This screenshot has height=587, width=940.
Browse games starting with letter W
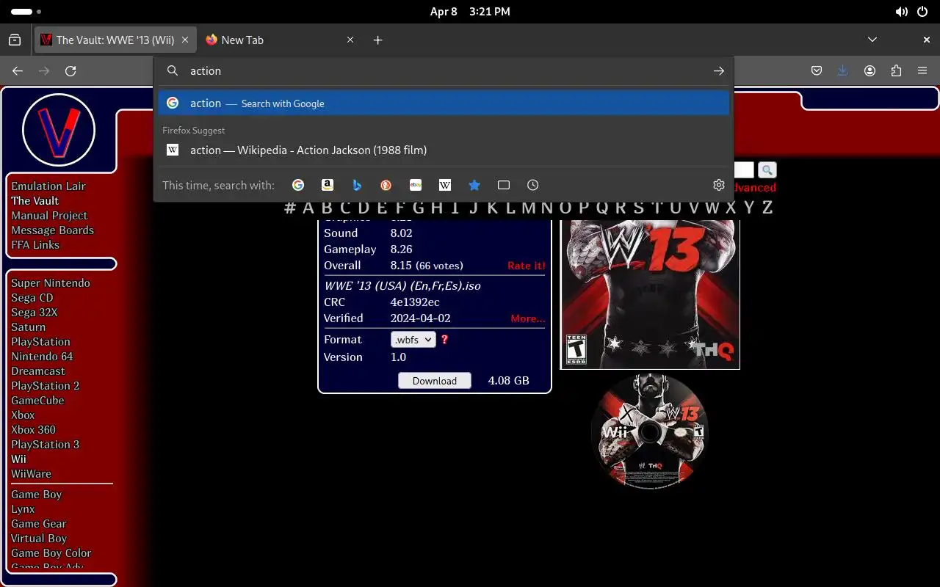point(712,208)
